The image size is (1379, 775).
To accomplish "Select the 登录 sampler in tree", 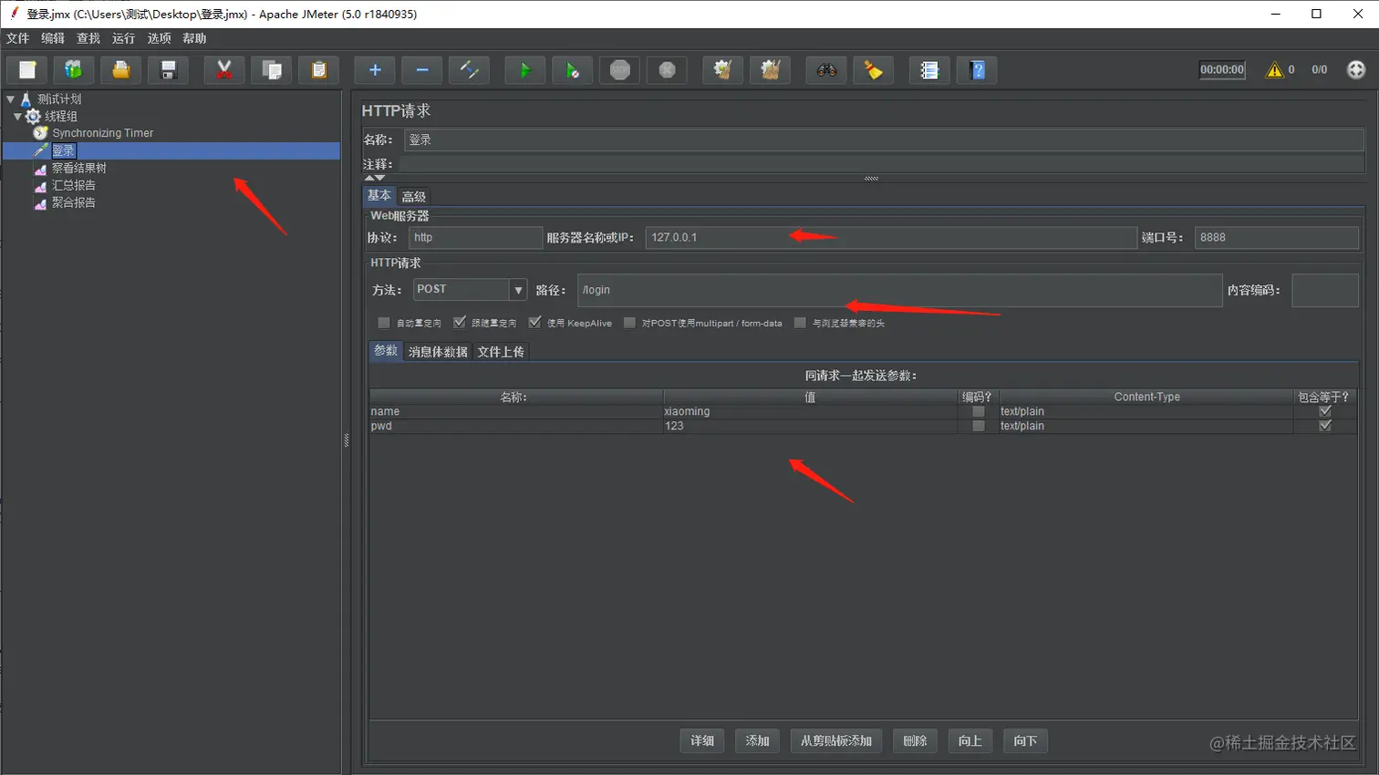I will (x=63, y=150).
